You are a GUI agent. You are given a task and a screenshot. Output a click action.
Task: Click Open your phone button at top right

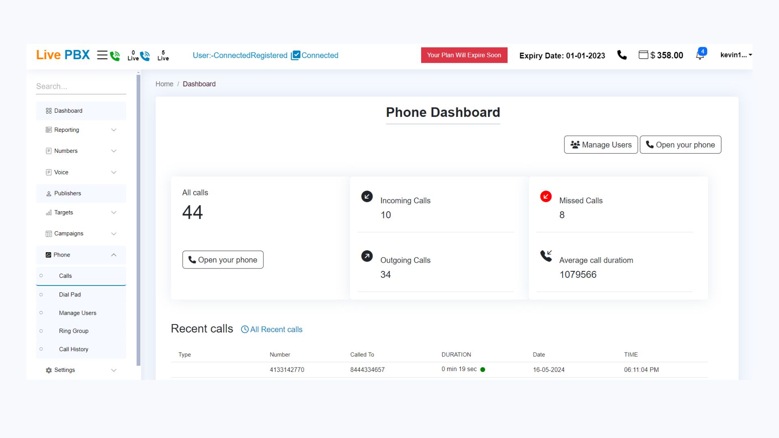pyautogui.click(x=680, y=145)
